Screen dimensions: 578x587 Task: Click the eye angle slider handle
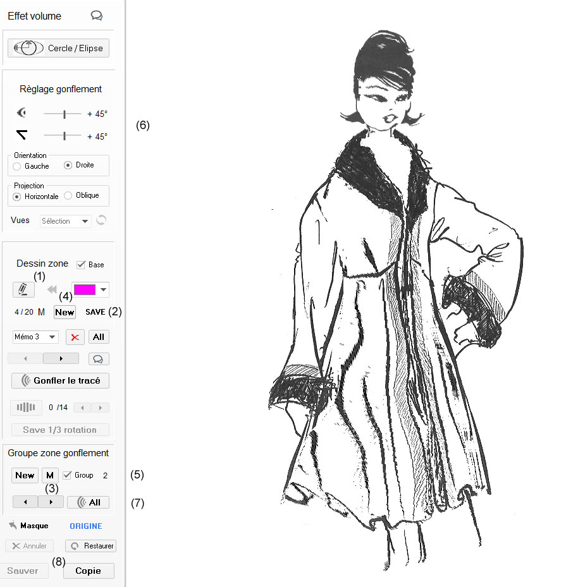click(x=65, y=114)
